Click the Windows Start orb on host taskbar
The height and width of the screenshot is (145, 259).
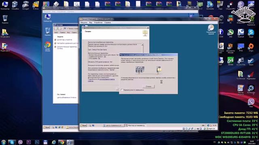coord(4,142)
